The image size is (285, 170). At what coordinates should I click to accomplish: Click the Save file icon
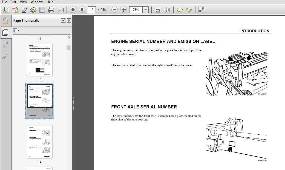[x=42, y=10]
